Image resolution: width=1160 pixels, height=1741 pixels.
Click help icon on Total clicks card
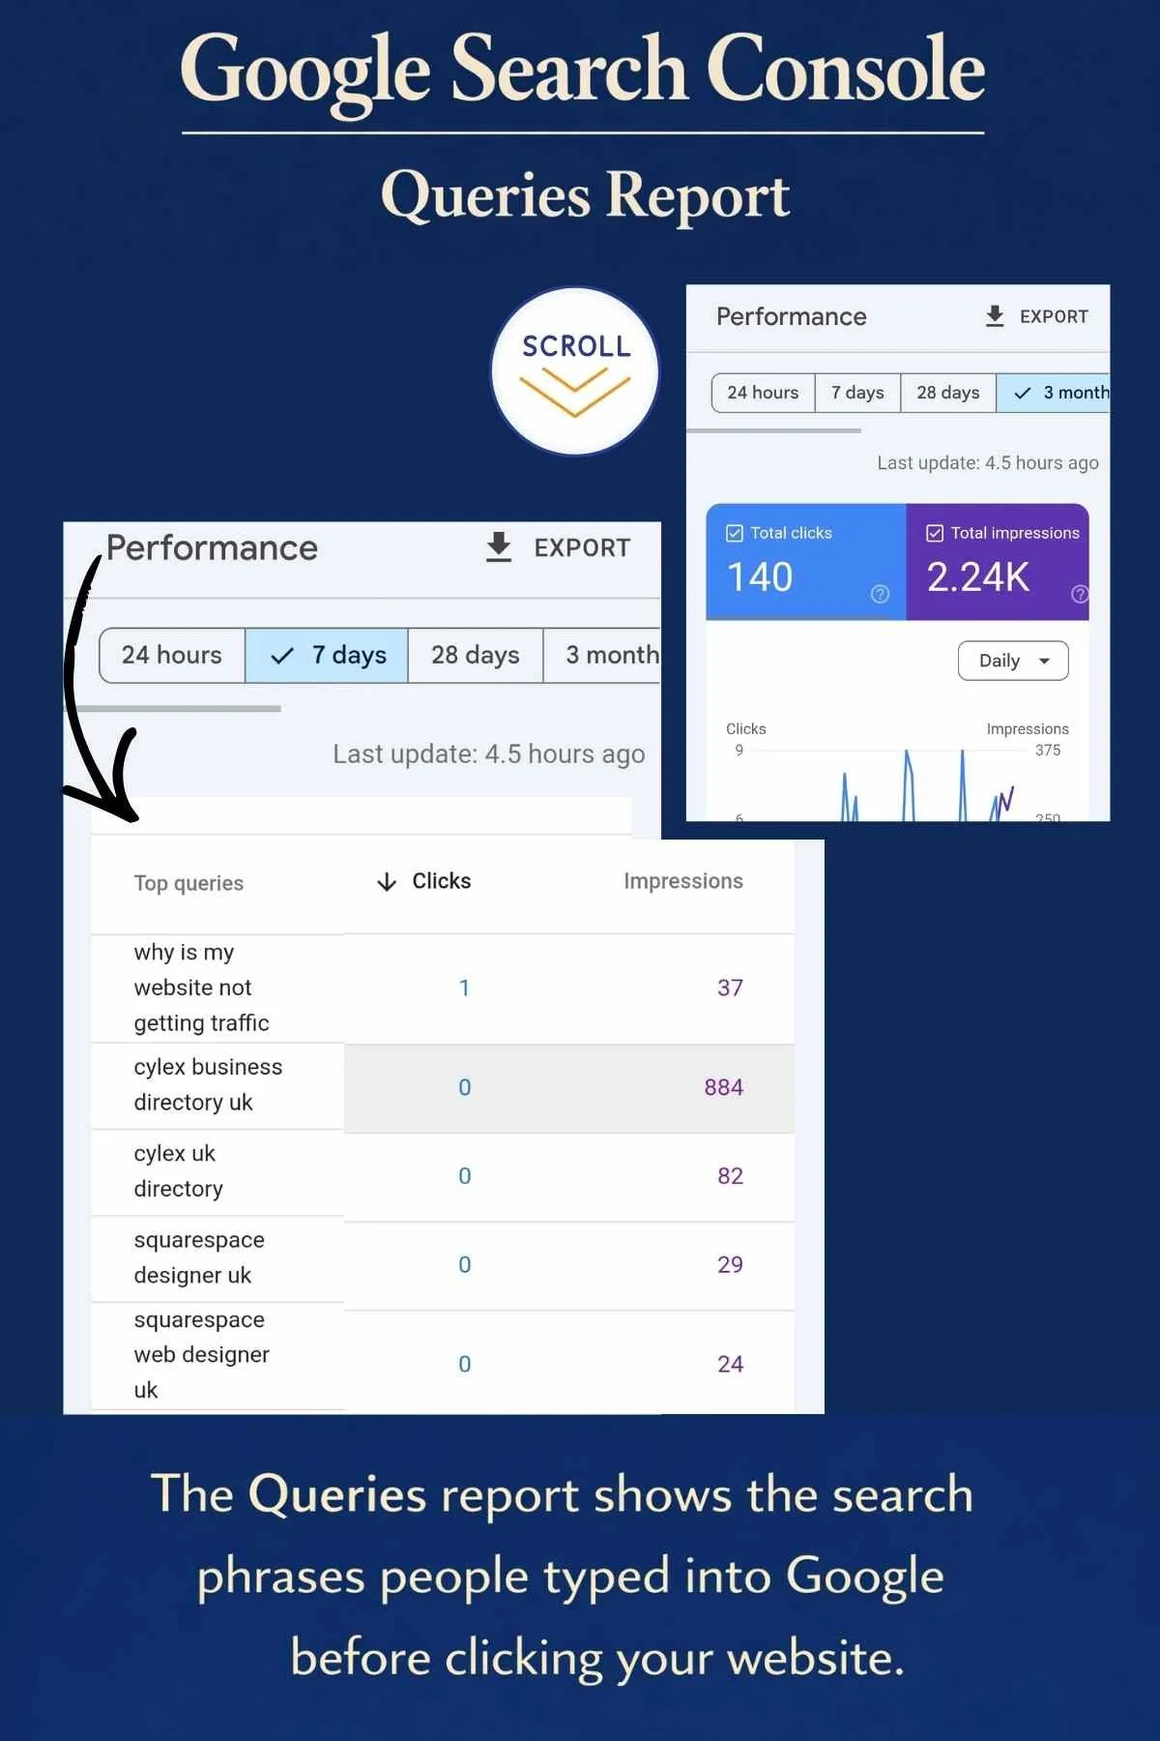[x=880, y=594]
